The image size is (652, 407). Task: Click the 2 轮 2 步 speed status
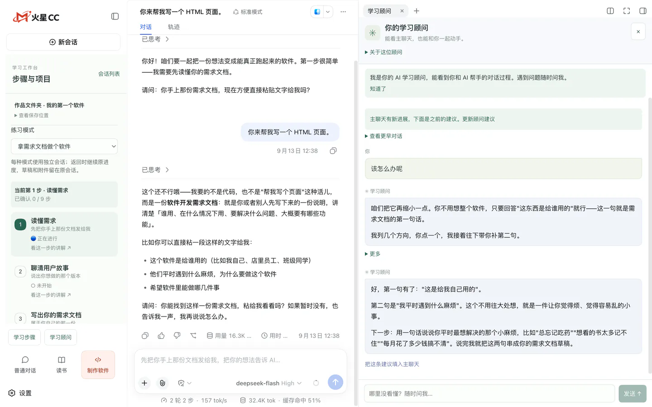point(194,400)
